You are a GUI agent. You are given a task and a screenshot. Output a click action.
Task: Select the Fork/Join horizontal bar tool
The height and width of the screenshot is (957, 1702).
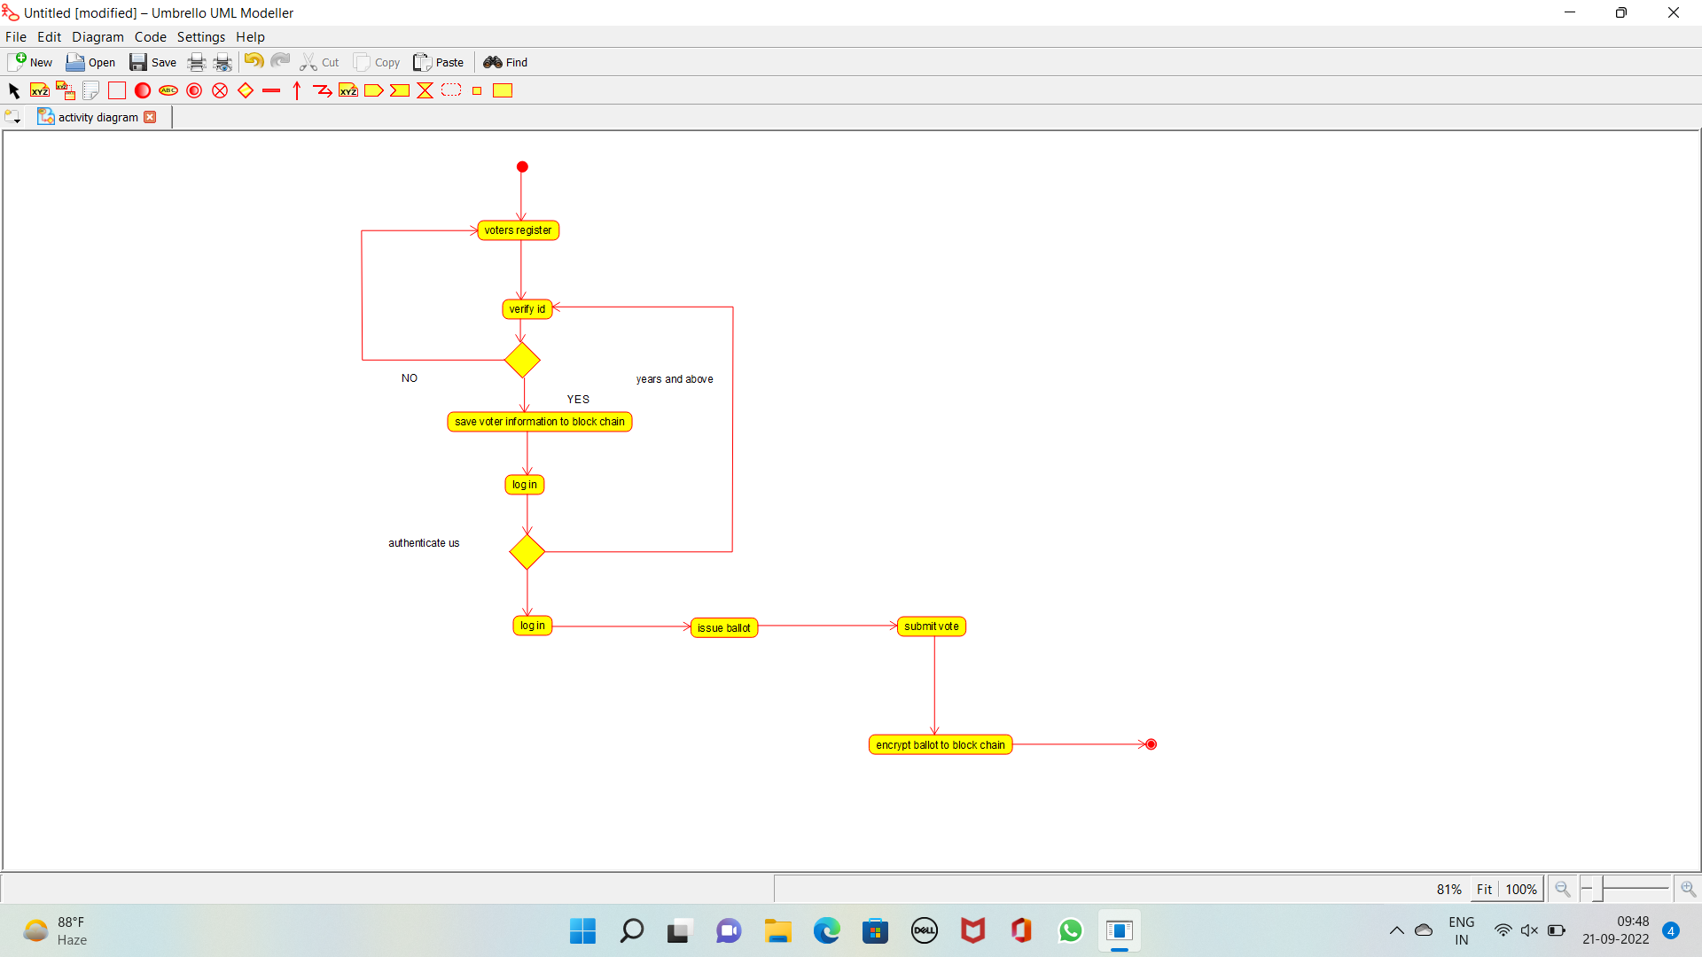tap(271, 90)
